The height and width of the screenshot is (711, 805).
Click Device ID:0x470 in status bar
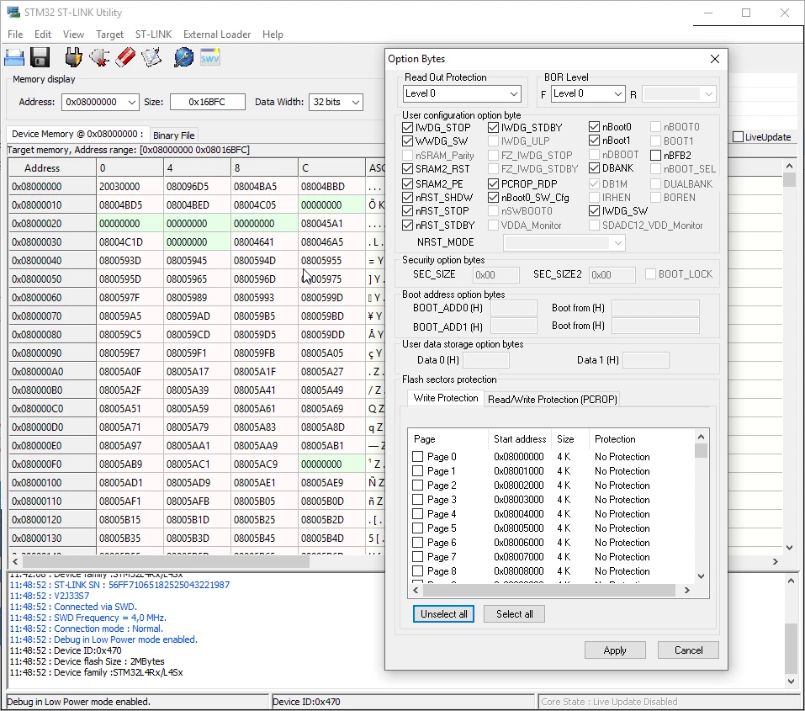[x=306, y=702]
